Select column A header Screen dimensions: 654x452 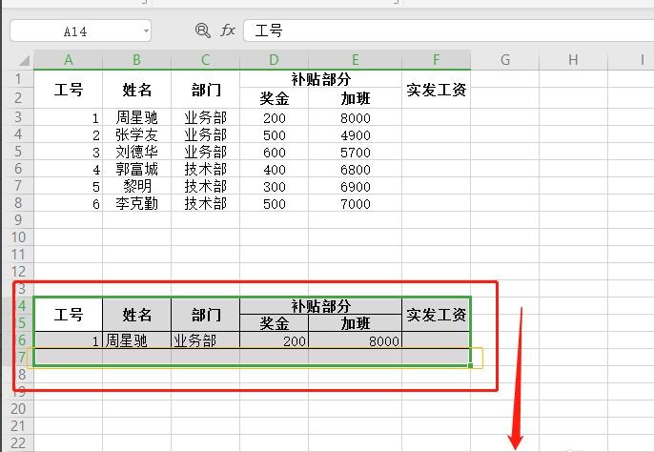pos(68,60)
